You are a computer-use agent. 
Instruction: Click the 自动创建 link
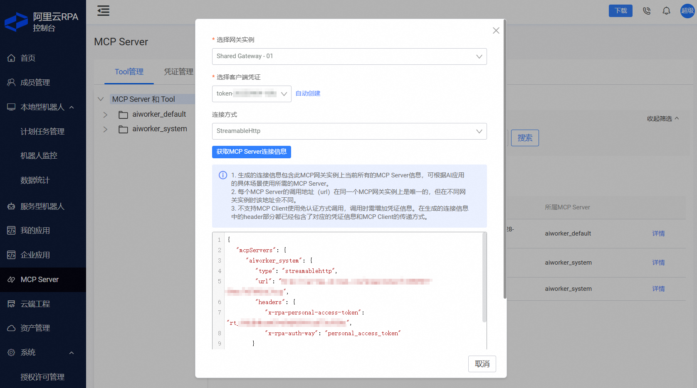[308, 93]
